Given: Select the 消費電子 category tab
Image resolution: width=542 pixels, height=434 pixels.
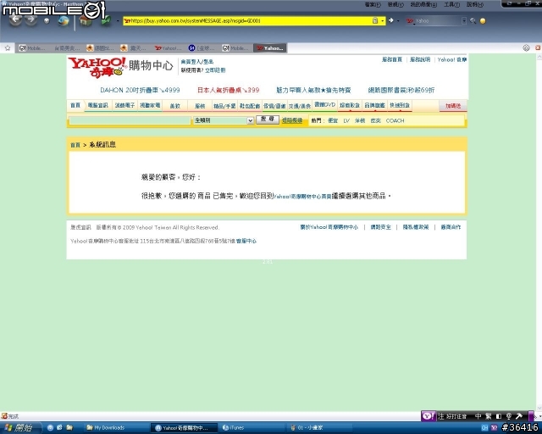Looking at the screenshot, I should point(124,105).
